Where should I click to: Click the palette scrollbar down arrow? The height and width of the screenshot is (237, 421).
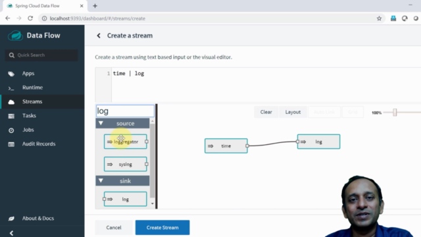152,203
